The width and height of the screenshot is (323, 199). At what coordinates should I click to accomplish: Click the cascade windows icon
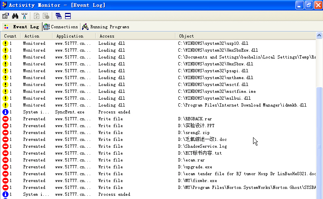point(59,16)
